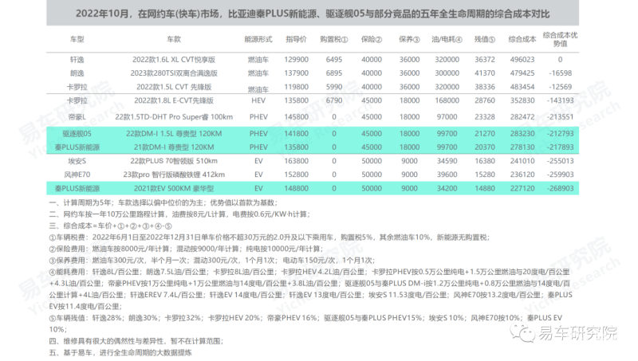The height and width of the screenshot is (361, 638).
Task: Click the 496023 total cost value
Action: [527, 60]
